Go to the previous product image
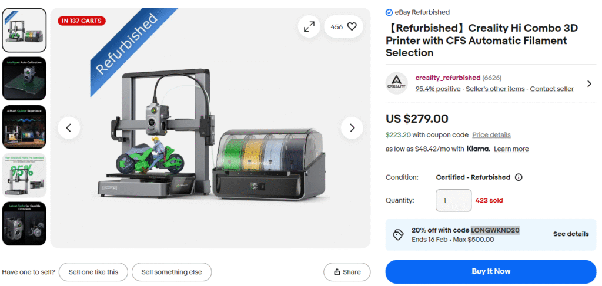602x286 pixels. coord(69,127)
